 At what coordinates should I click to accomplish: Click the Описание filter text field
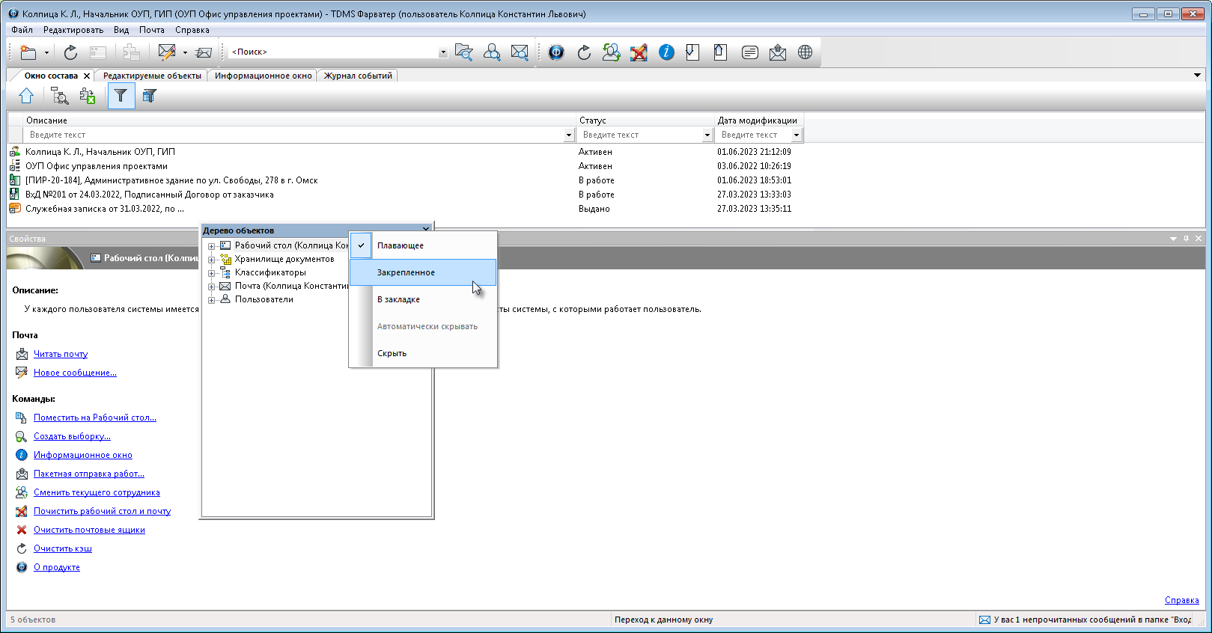(295, 135)
